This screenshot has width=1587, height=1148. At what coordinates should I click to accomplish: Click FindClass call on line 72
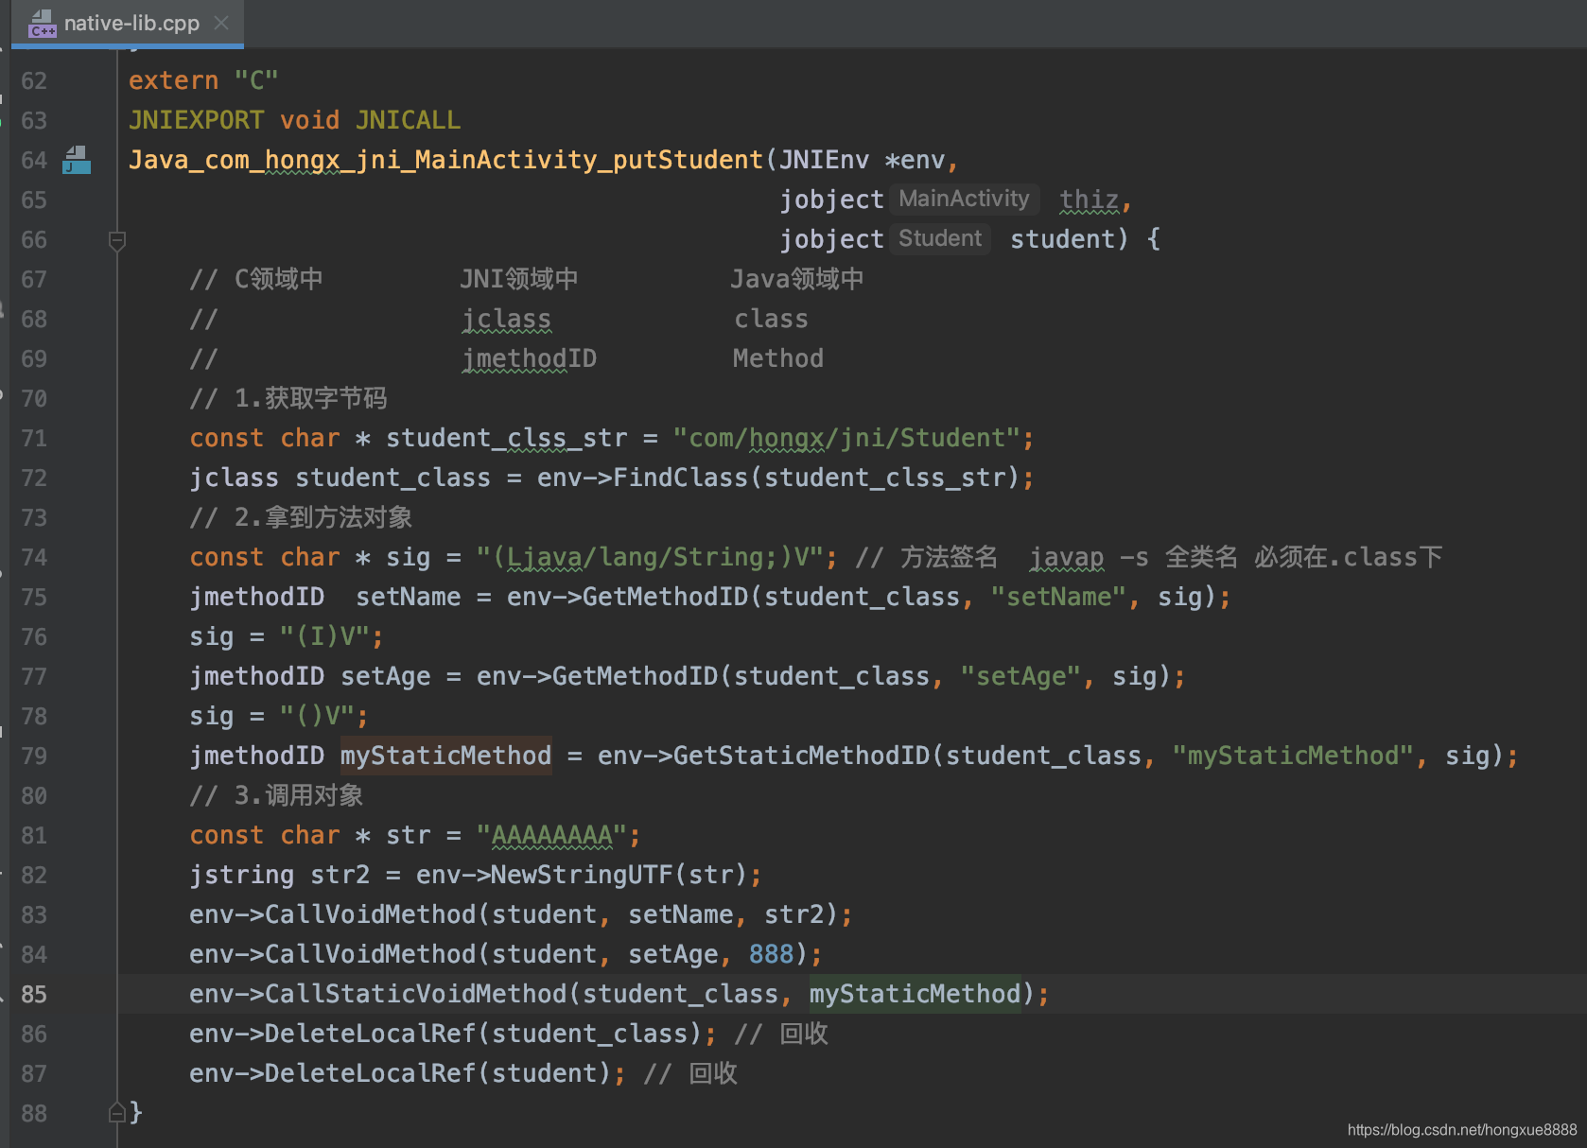680,478
